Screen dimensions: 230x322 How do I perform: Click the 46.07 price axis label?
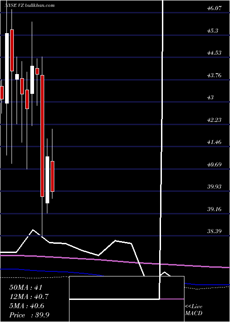[215, 8]
